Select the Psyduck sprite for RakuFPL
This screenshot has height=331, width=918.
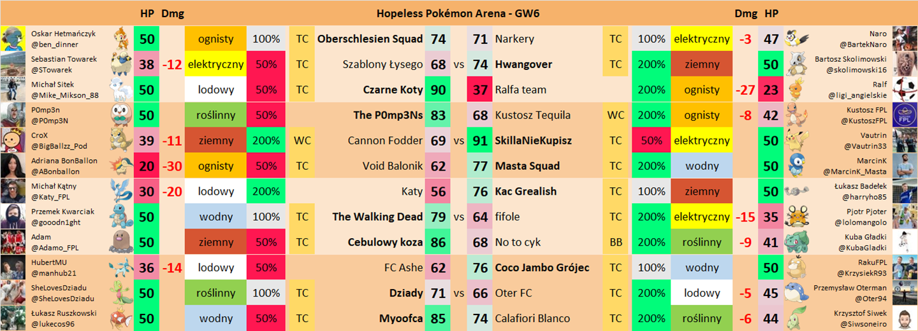tap(797, 267)
